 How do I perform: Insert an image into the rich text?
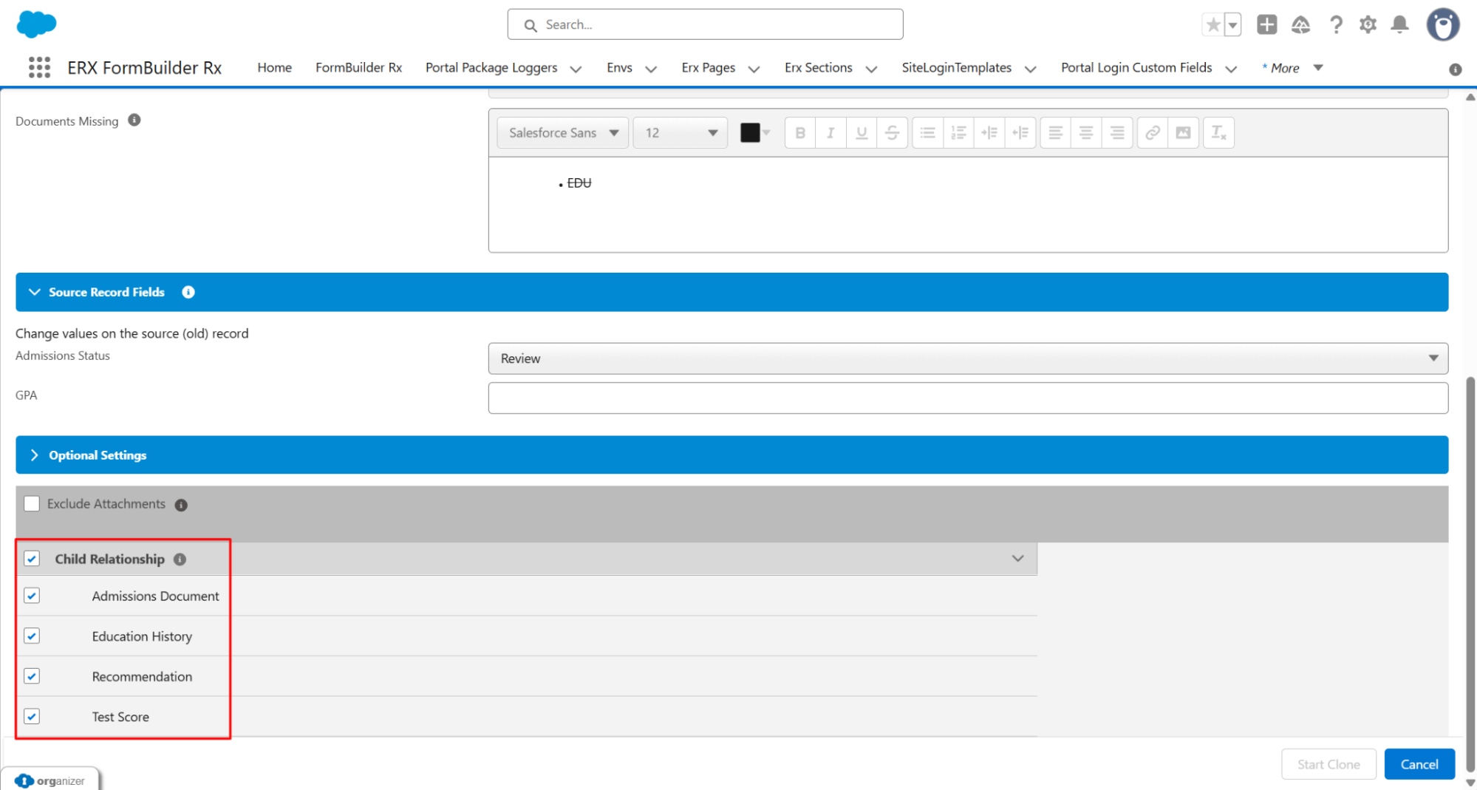(1183, 133)
